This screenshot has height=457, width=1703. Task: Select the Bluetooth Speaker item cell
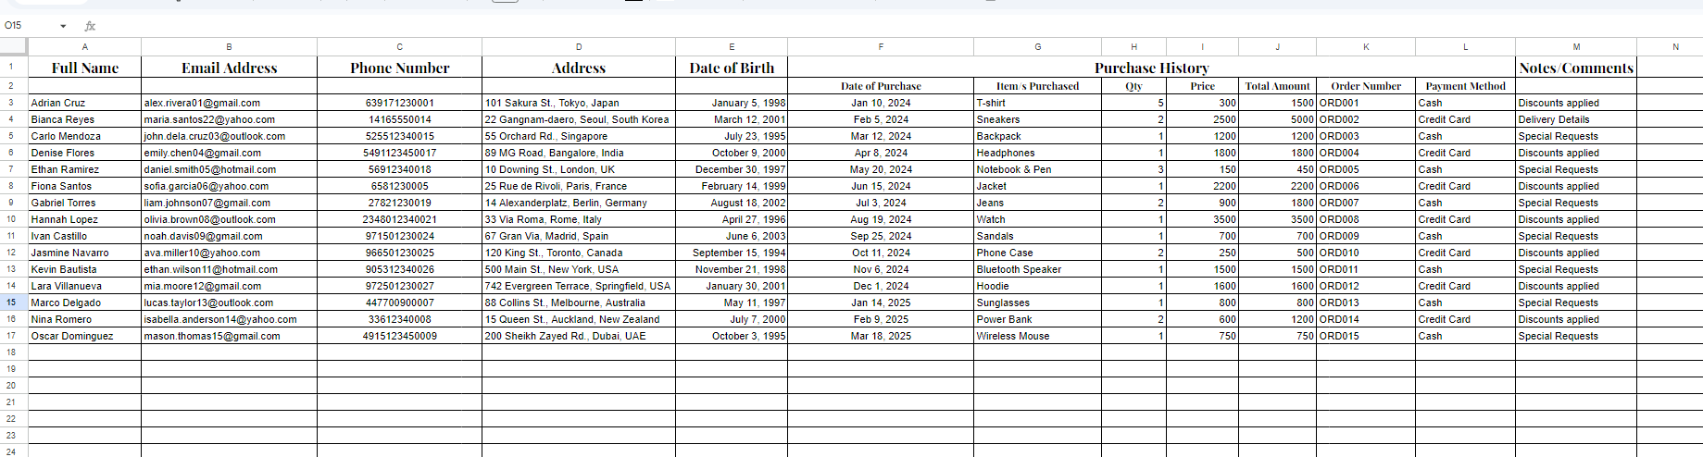(x=1037, y=269)
